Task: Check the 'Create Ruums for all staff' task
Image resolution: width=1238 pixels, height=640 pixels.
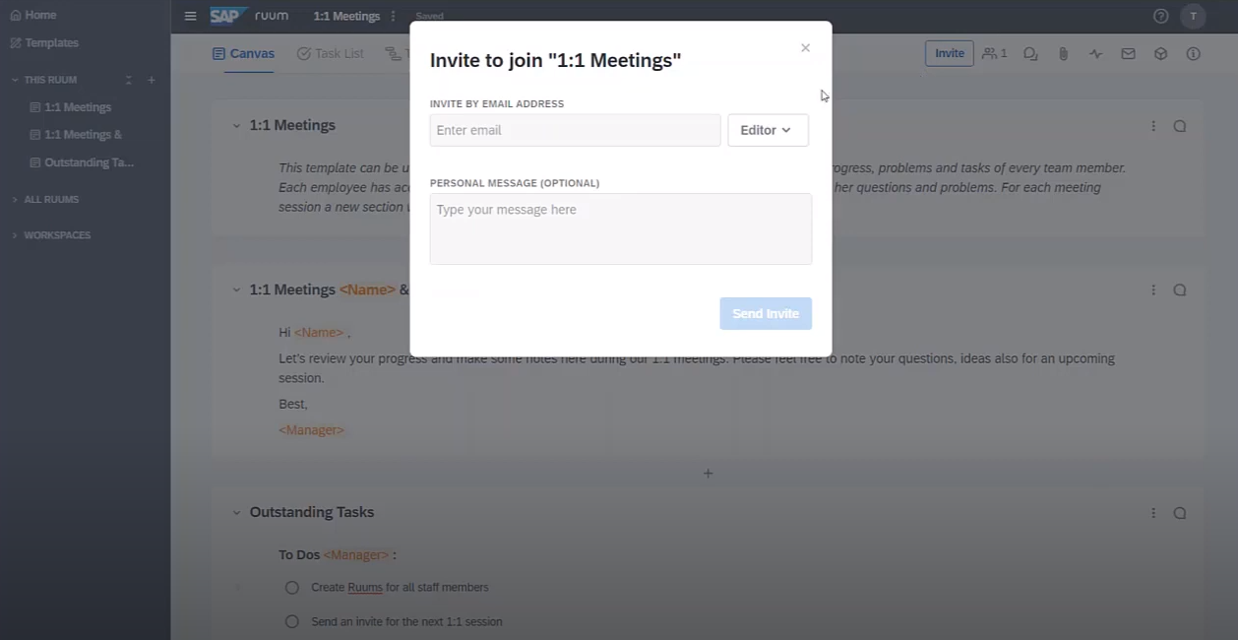Action: click(291, 588)
